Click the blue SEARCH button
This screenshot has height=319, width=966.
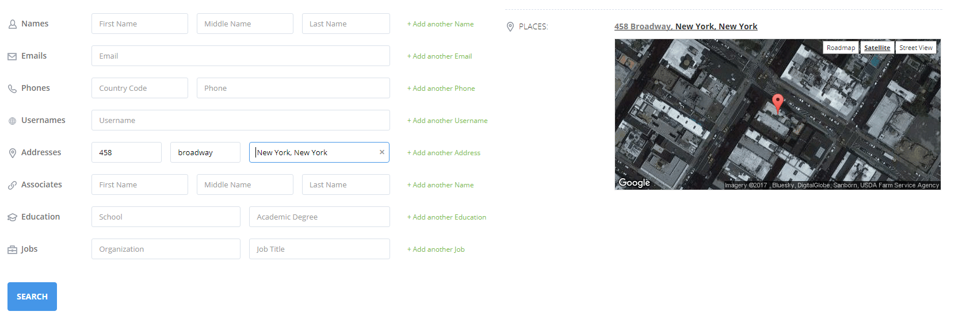(x=32, y=297)
